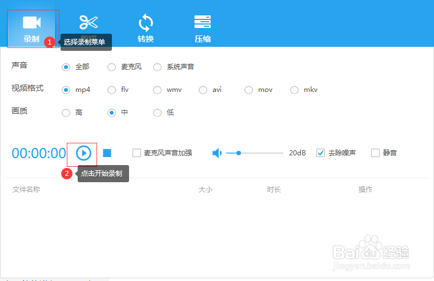Select 麦克风 sound source
This screenshot has height=281, width=434.
click(x=111, y=67)
